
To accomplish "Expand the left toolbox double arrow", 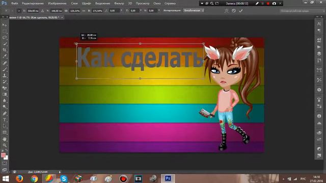I will click(3, 17).
